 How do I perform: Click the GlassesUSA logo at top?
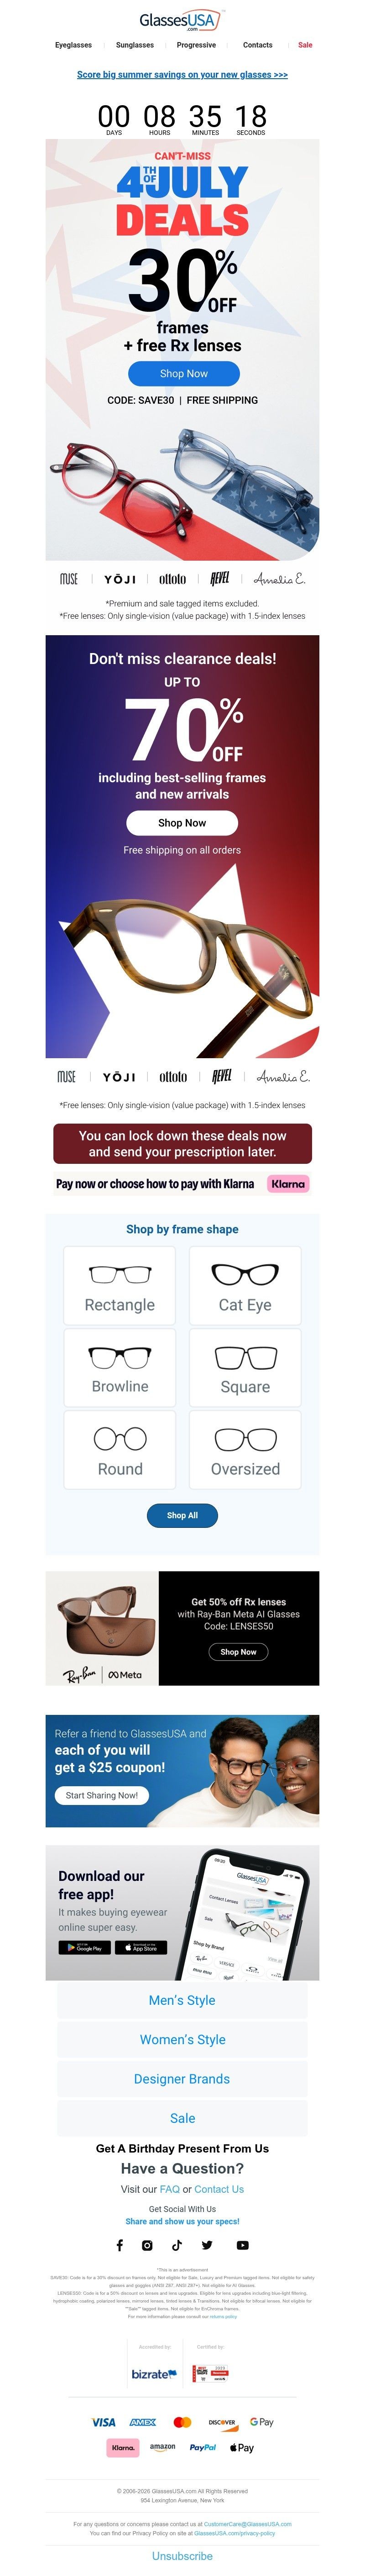pos(182,21)
